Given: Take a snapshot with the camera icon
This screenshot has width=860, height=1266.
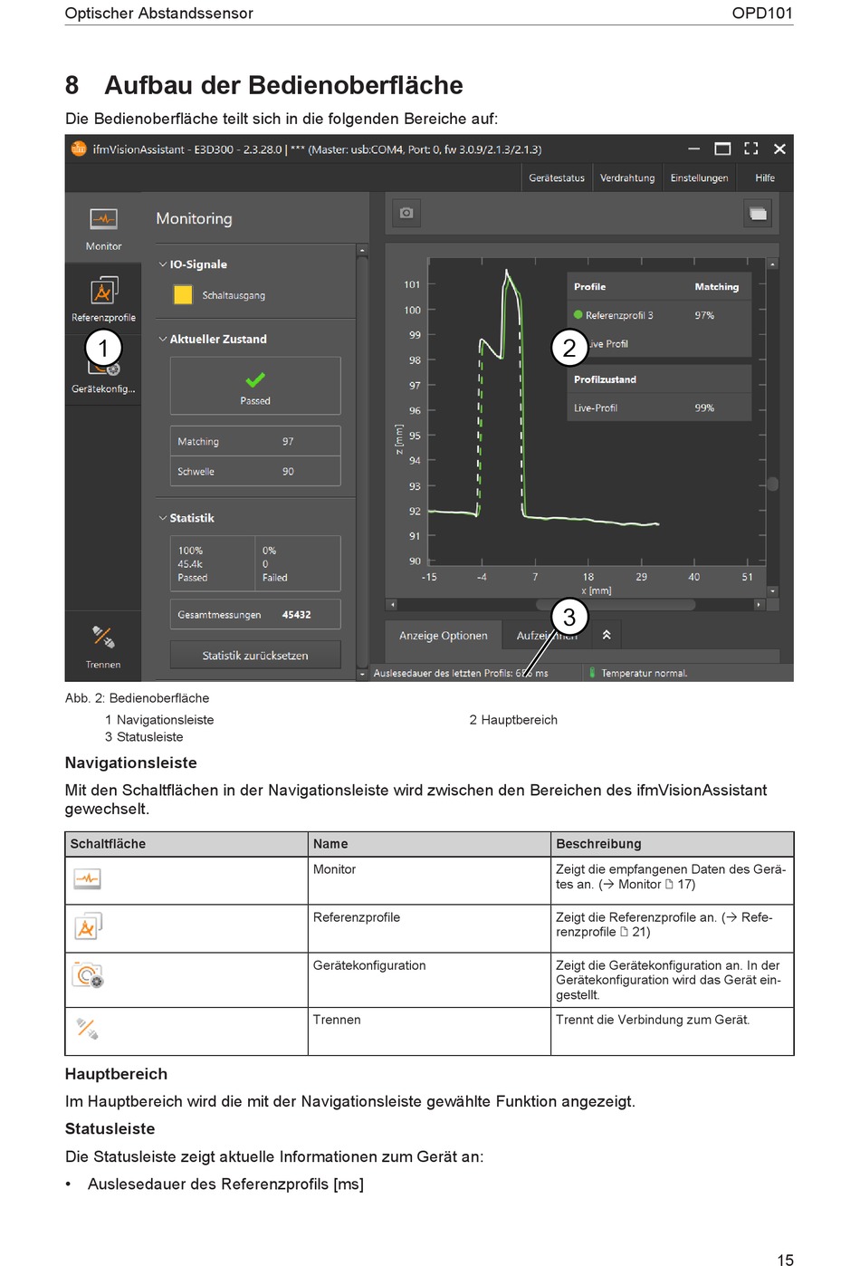Looking at the screenshot, I should [x=406, y=213].
